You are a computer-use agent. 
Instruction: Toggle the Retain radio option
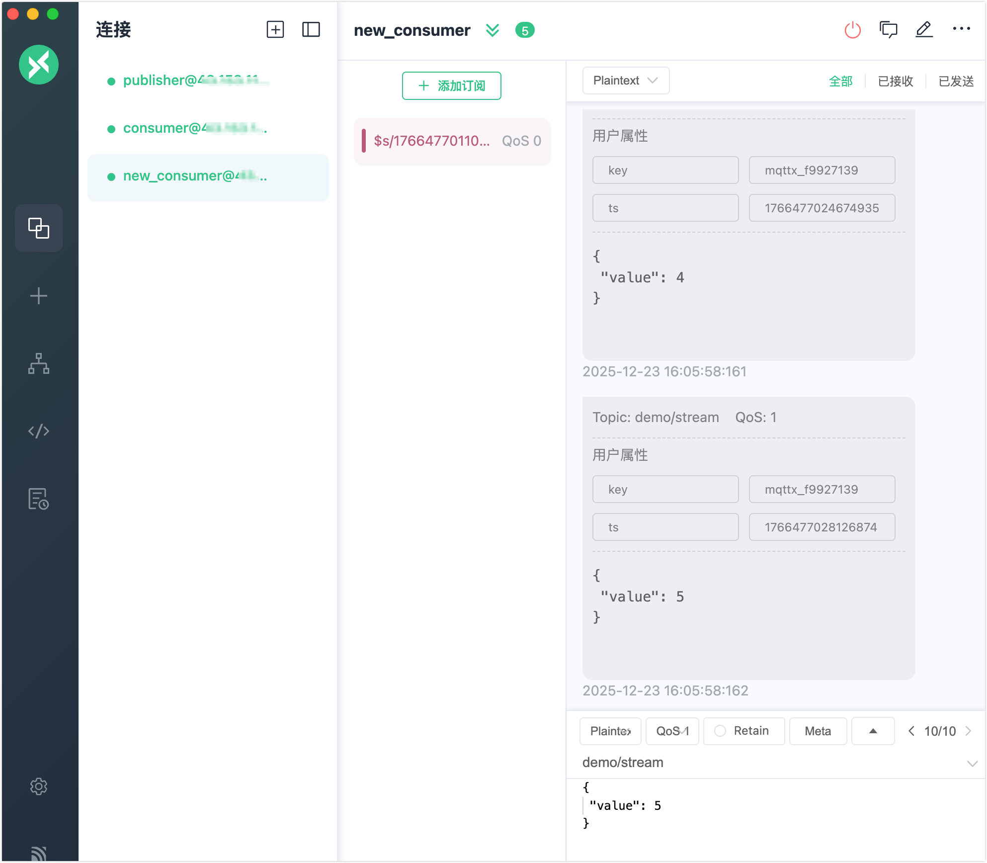[720, 731]
